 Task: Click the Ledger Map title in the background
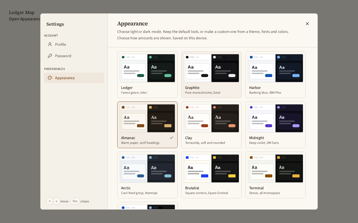click(22, 13)
